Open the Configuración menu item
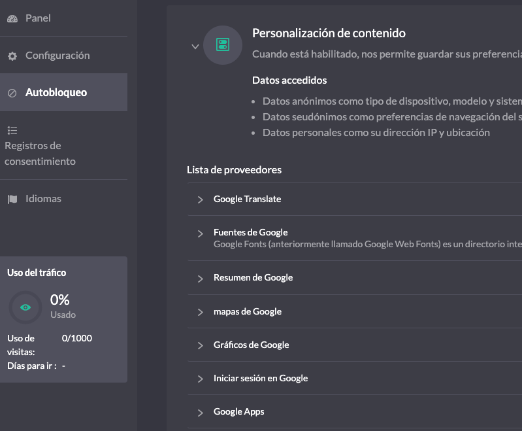This screenshot has width=522, height=431. point(63,56)
